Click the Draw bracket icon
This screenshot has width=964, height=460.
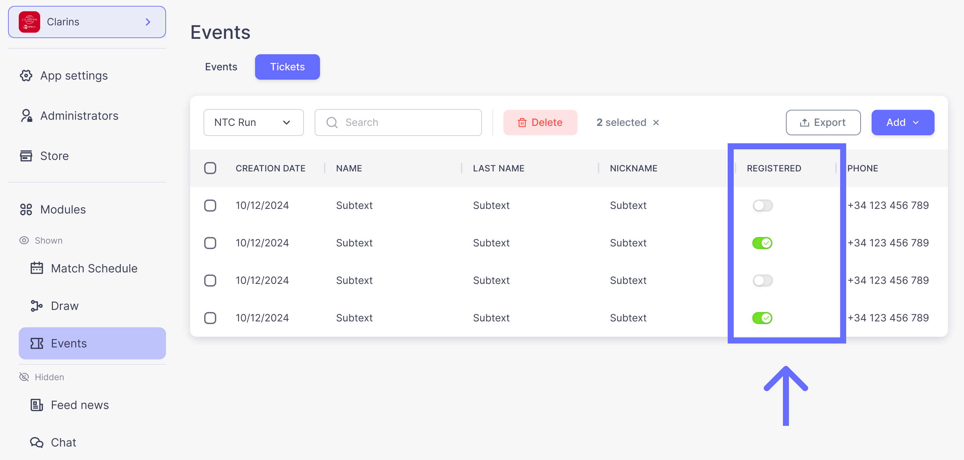click(x=36, y=306)
